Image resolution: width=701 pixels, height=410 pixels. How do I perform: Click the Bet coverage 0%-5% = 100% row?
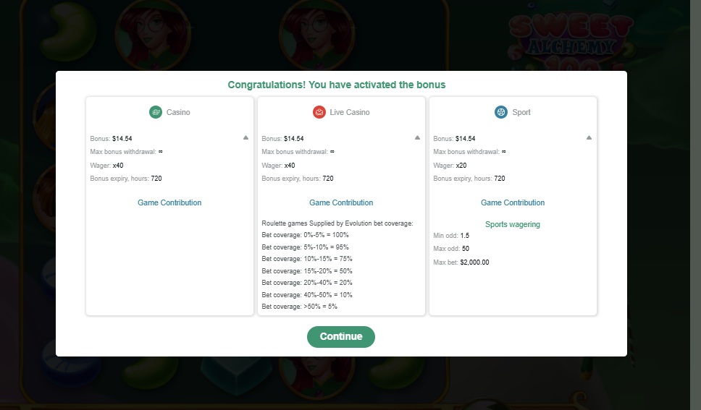click(x=305, y=235)
